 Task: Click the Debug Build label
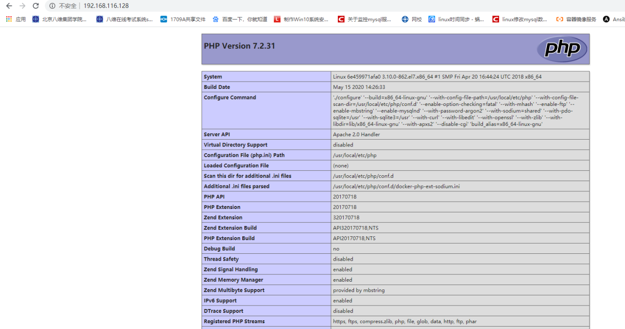click(x=219, y=248)
